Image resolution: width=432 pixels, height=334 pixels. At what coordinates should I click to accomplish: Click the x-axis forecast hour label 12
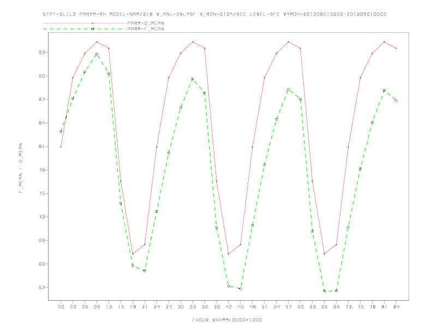click(x=109, y=307)
